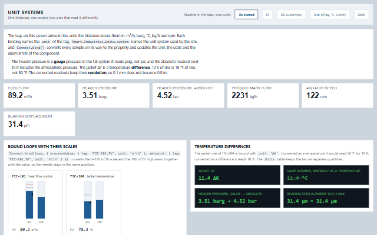This screenshot has height=235, width=377.
Task: Select the Product Mass Flow 2231 kg/h card
Action: tap(263, 95)
